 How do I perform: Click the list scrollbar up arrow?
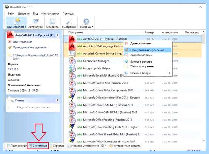[204, 32]
